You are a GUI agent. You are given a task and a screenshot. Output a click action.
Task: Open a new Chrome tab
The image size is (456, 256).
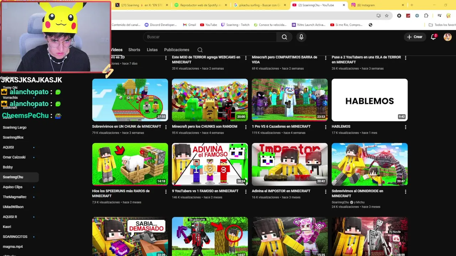tap(411, 5)
